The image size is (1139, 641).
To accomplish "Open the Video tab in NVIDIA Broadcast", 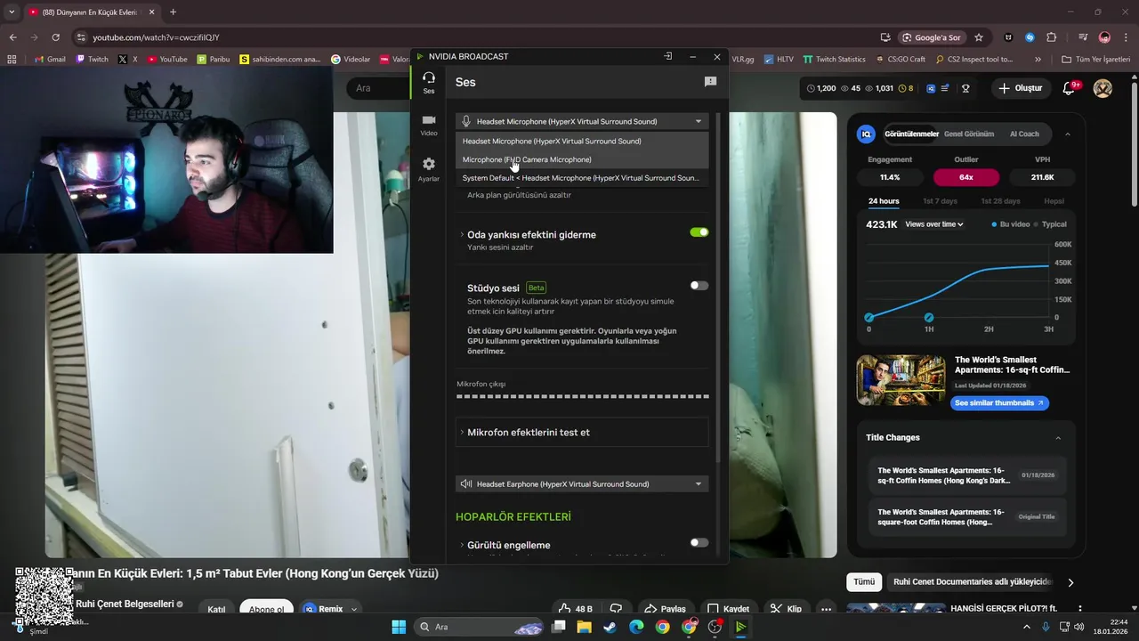I will [429, 125].
